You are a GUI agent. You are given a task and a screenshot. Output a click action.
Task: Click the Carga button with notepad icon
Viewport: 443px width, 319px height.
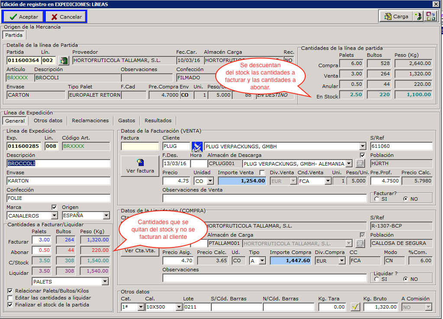click(395, 16)
